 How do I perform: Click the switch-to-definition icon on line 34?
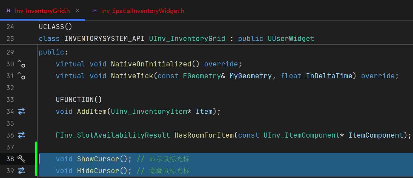click(21, 111)
